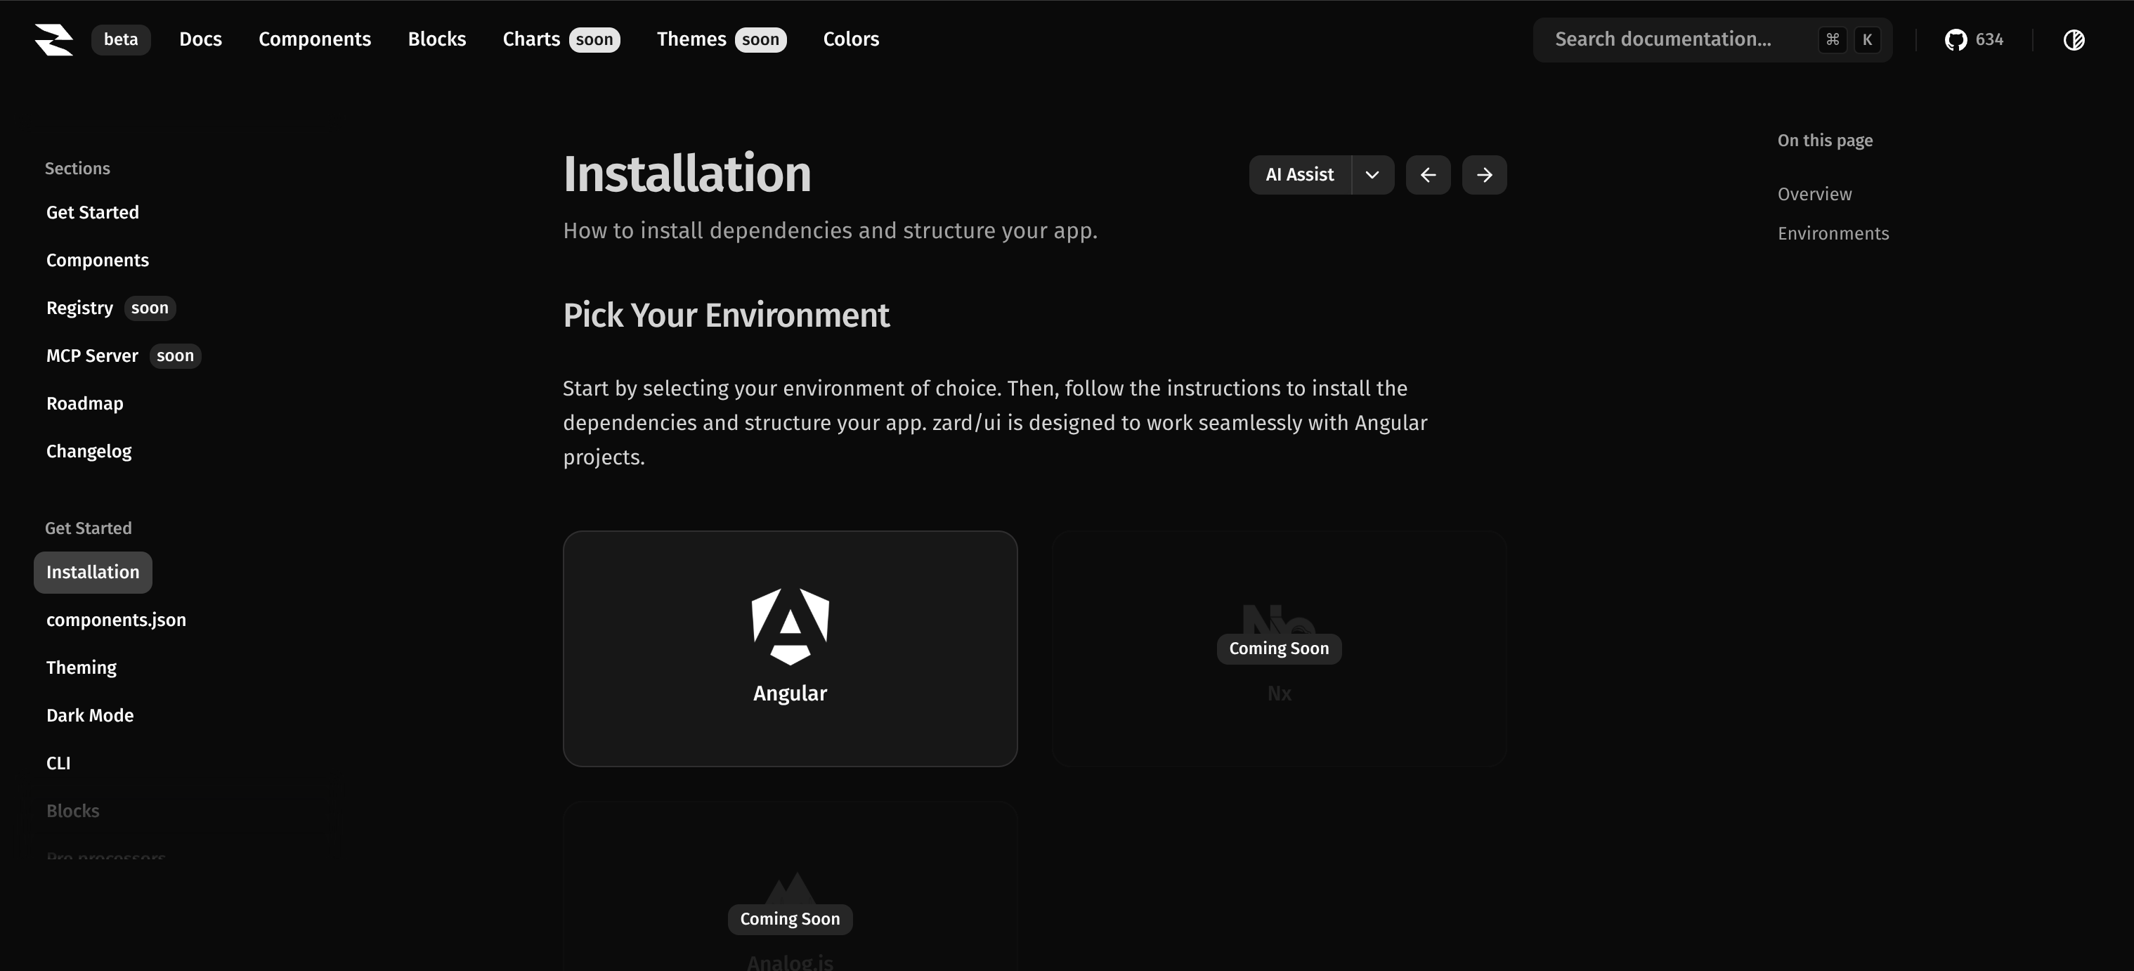Toggle the dark/light theme icon
Screen dimensions: 2134x971
tap(2074, 39)
